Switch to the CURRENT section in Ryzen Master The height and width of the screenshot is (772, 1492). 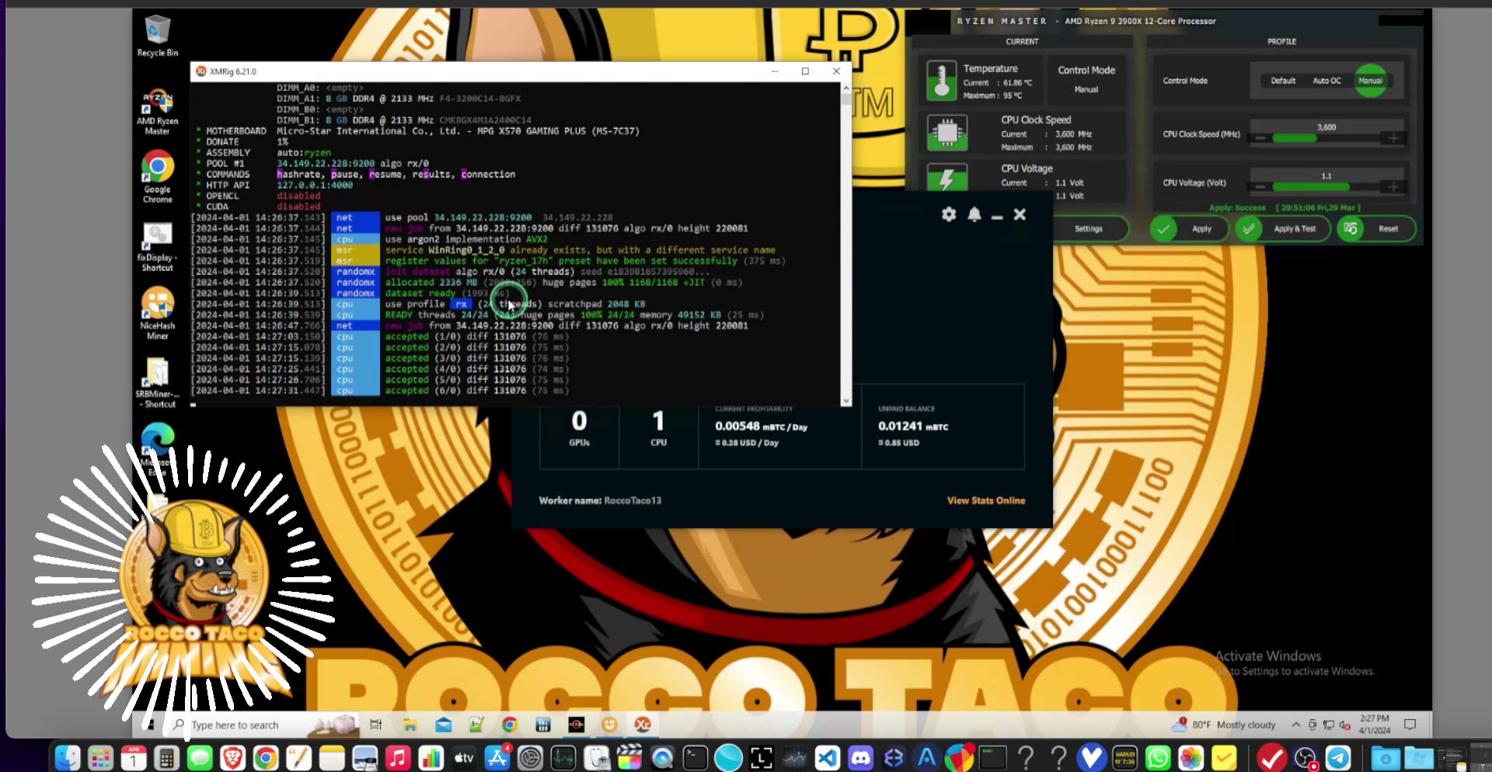(x=1023, y=41)
